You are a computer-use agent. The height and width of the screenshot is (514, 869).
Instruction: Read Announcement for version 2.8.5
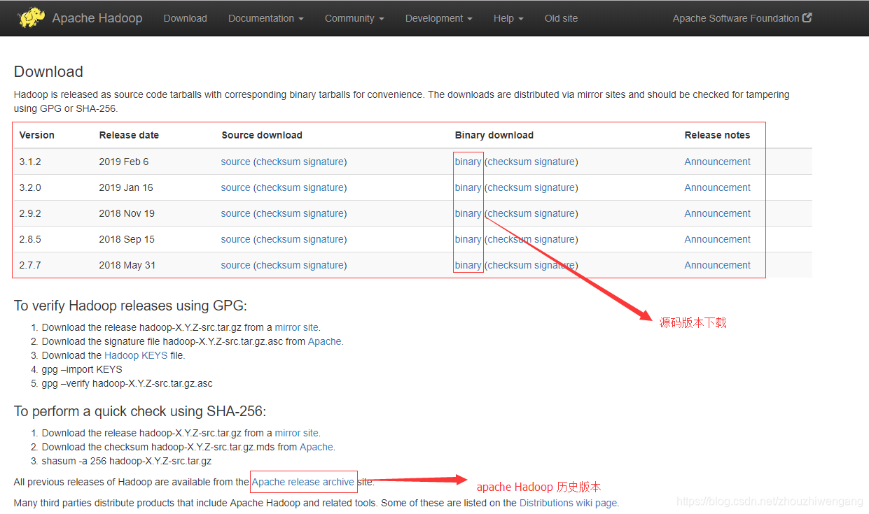coord(718,239)
